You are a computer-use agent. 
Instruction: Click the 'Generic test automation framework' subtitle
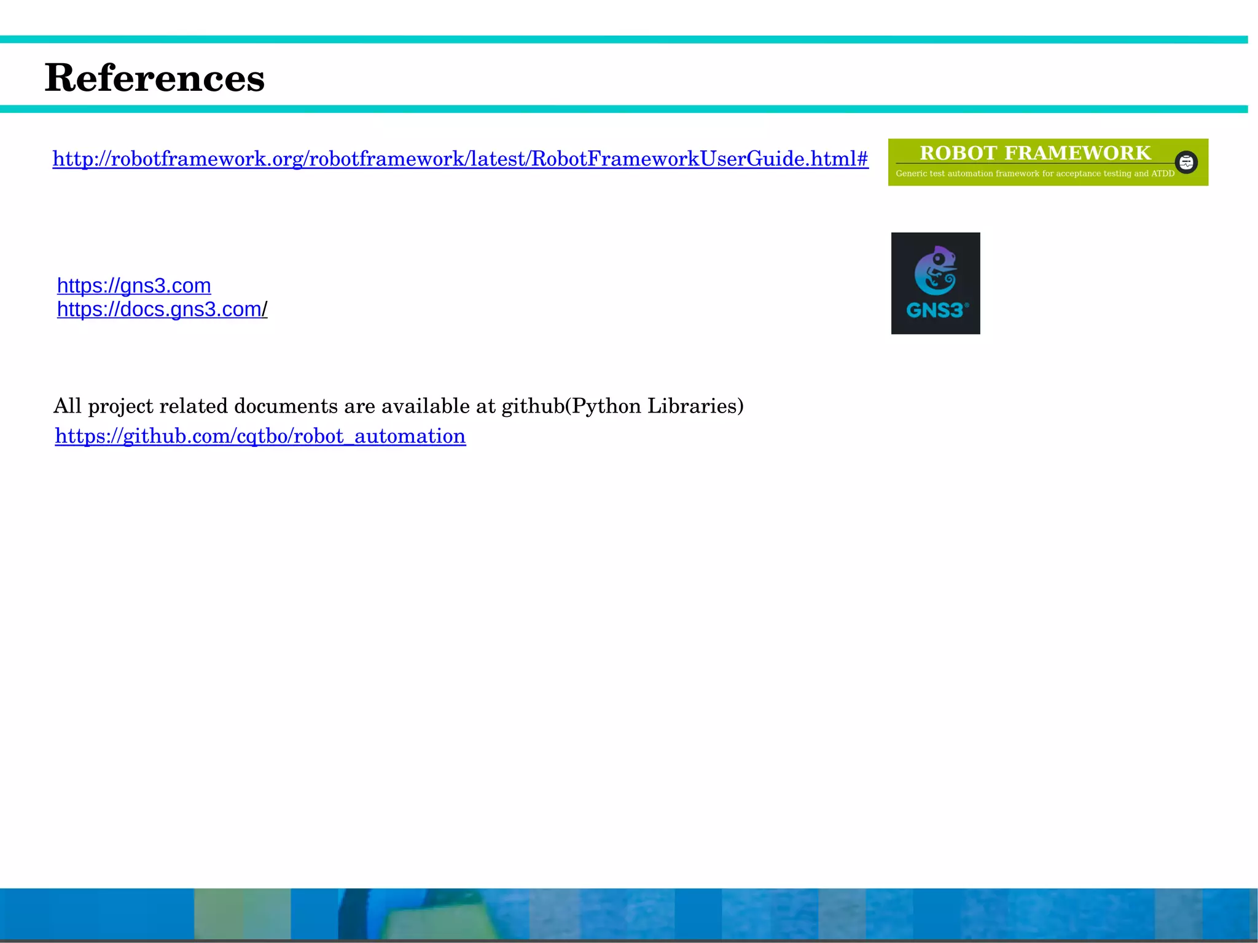point(1034,174)
